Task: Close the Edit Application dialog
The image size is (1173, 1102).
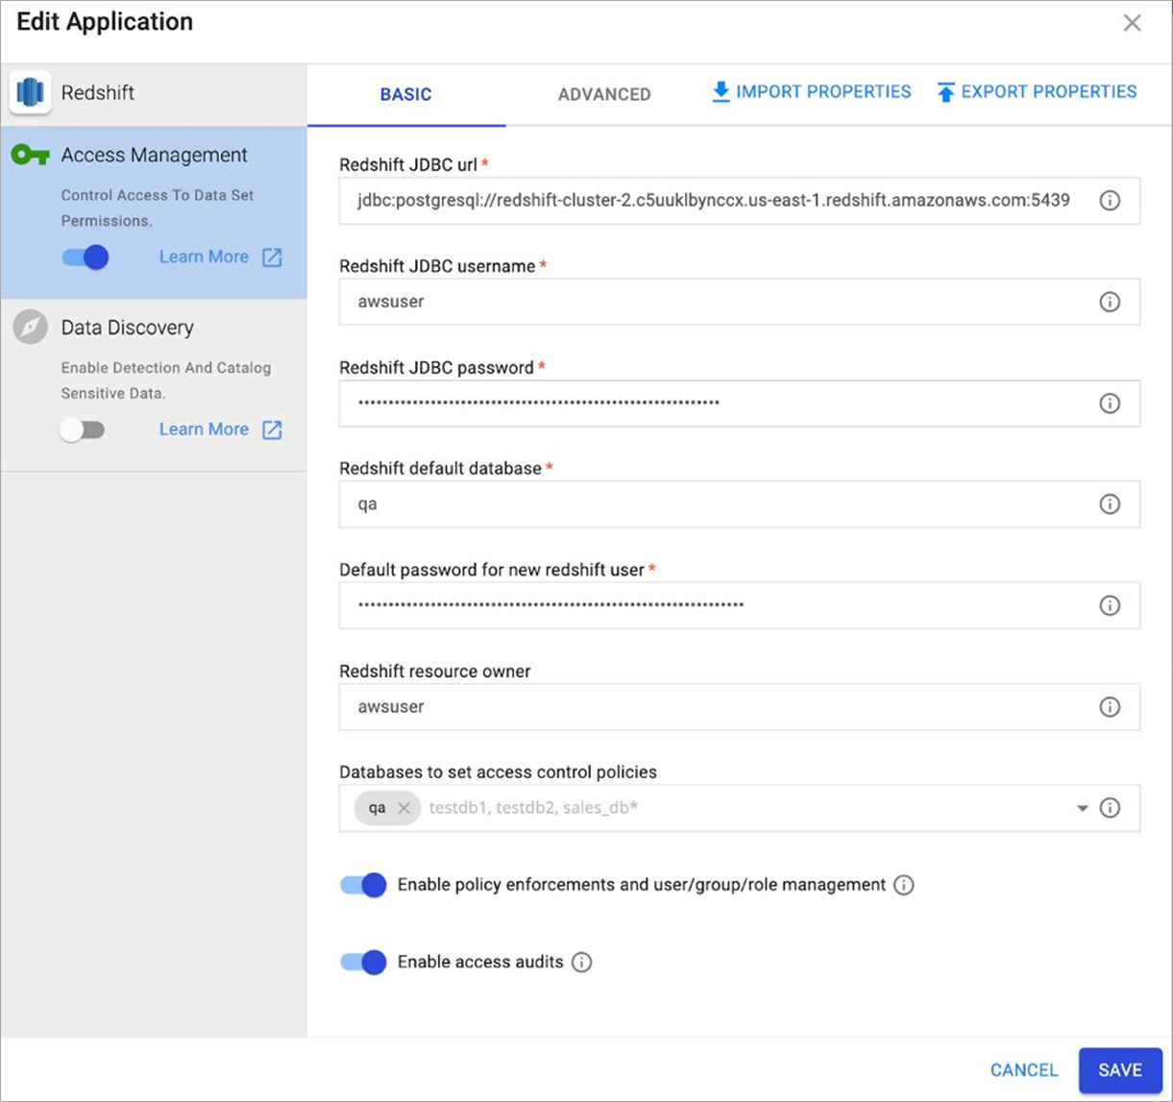Action: pos(1133,23)
